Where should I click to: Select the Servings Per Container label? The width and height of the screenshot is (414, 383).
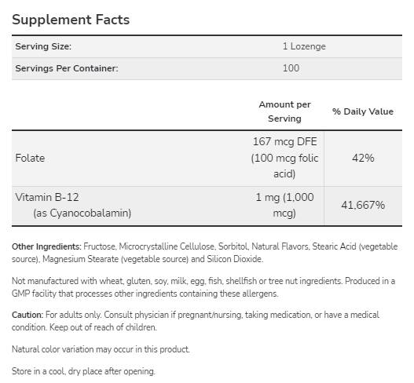[x=67, y=68]
